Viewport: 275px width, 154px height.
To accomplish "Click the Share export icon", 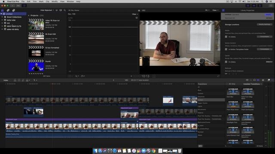I will [x=271, y=6].
